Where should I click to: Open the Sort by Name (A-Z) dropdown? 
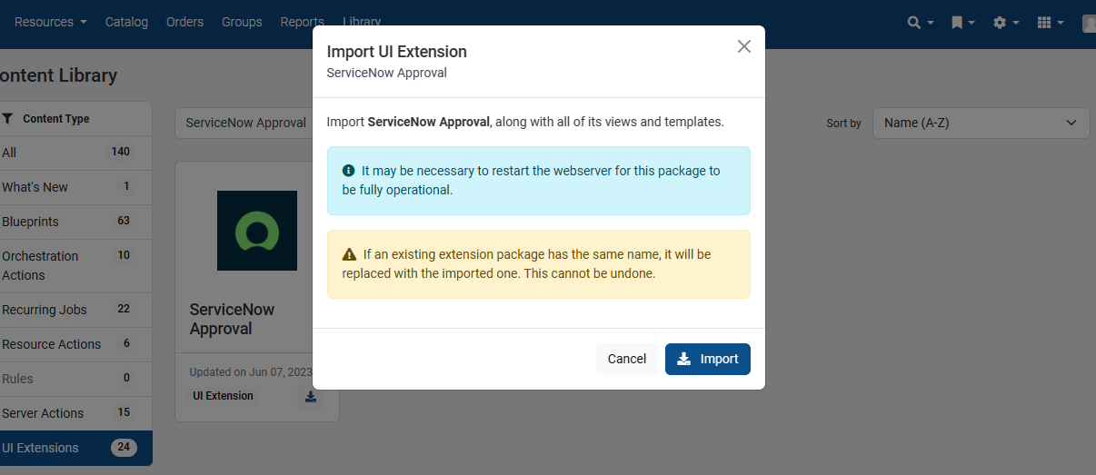(x=981, y=123)
